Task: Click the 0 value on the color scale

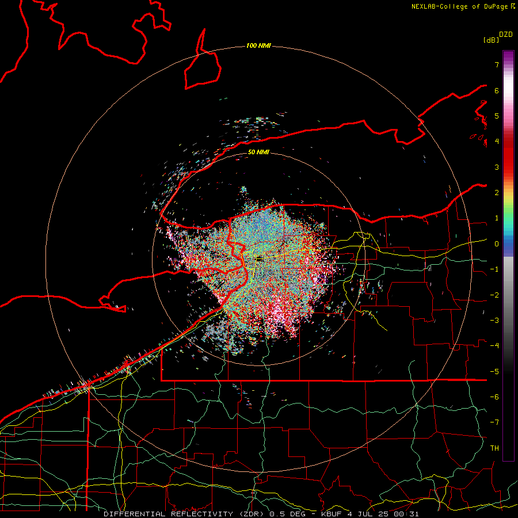Action: (x=497, y=244)
